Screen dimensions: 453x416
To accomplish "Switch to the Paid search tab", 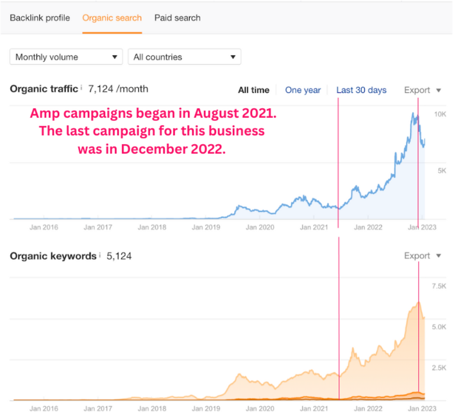I will tap(178, 18).
